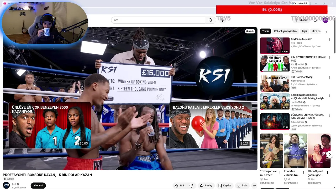Click in the Ara search field
Screen dimensions: 336x189
158,20
